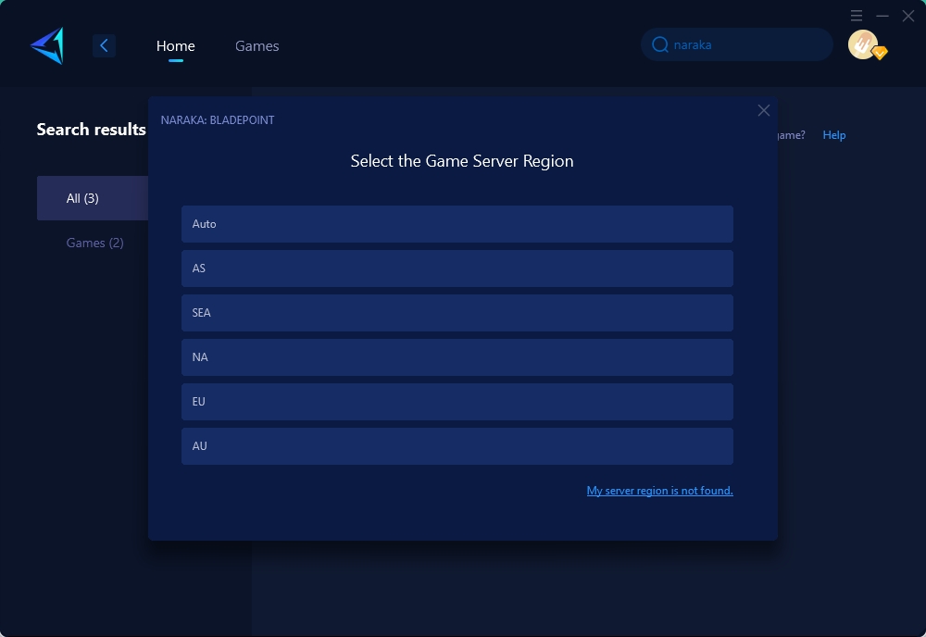This screenshot has width=926, height=637.
Task: Choose the AU server region
Action: coord(457,445)
